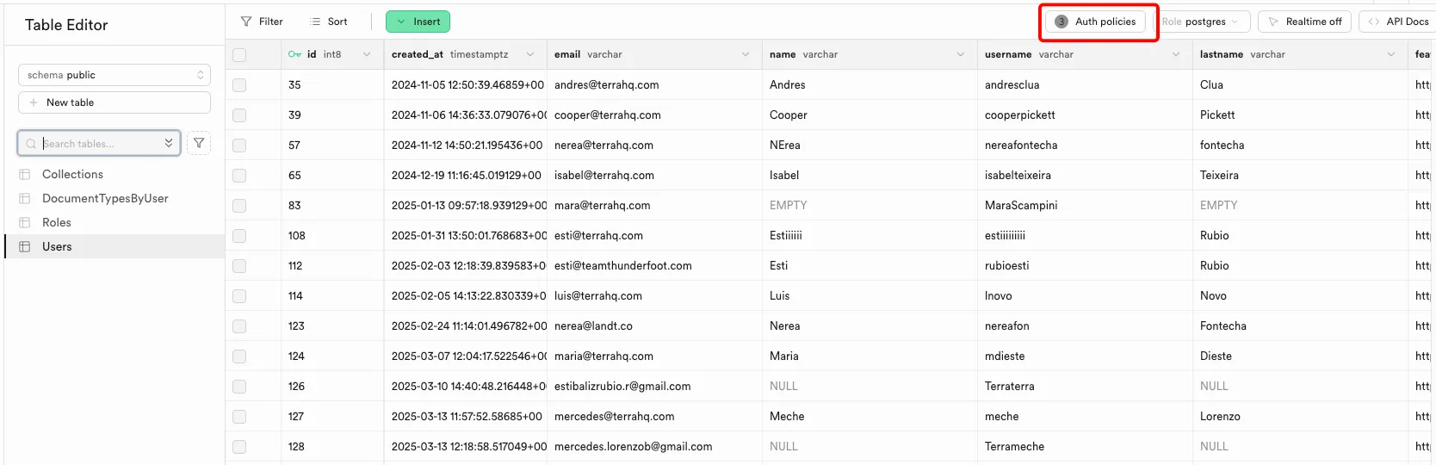This screenshot has width=1436, height=465.
Task: Open Auth policies
Action: point(1095,22)
